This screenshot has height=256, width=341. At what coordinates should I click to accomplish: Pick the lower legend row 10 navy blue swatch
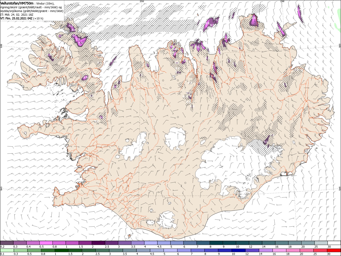coord(239,250)
